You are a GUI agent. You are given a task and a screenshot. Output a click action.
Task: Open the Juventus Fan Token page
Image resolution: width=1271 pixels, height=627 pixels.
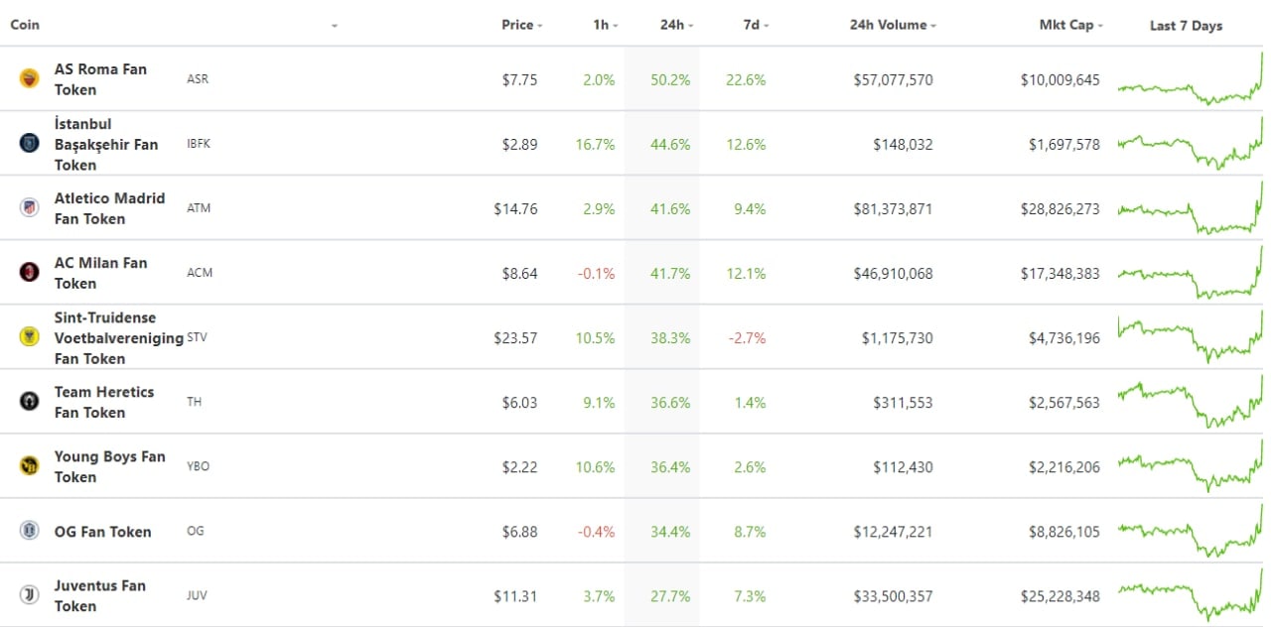(99, 596)
